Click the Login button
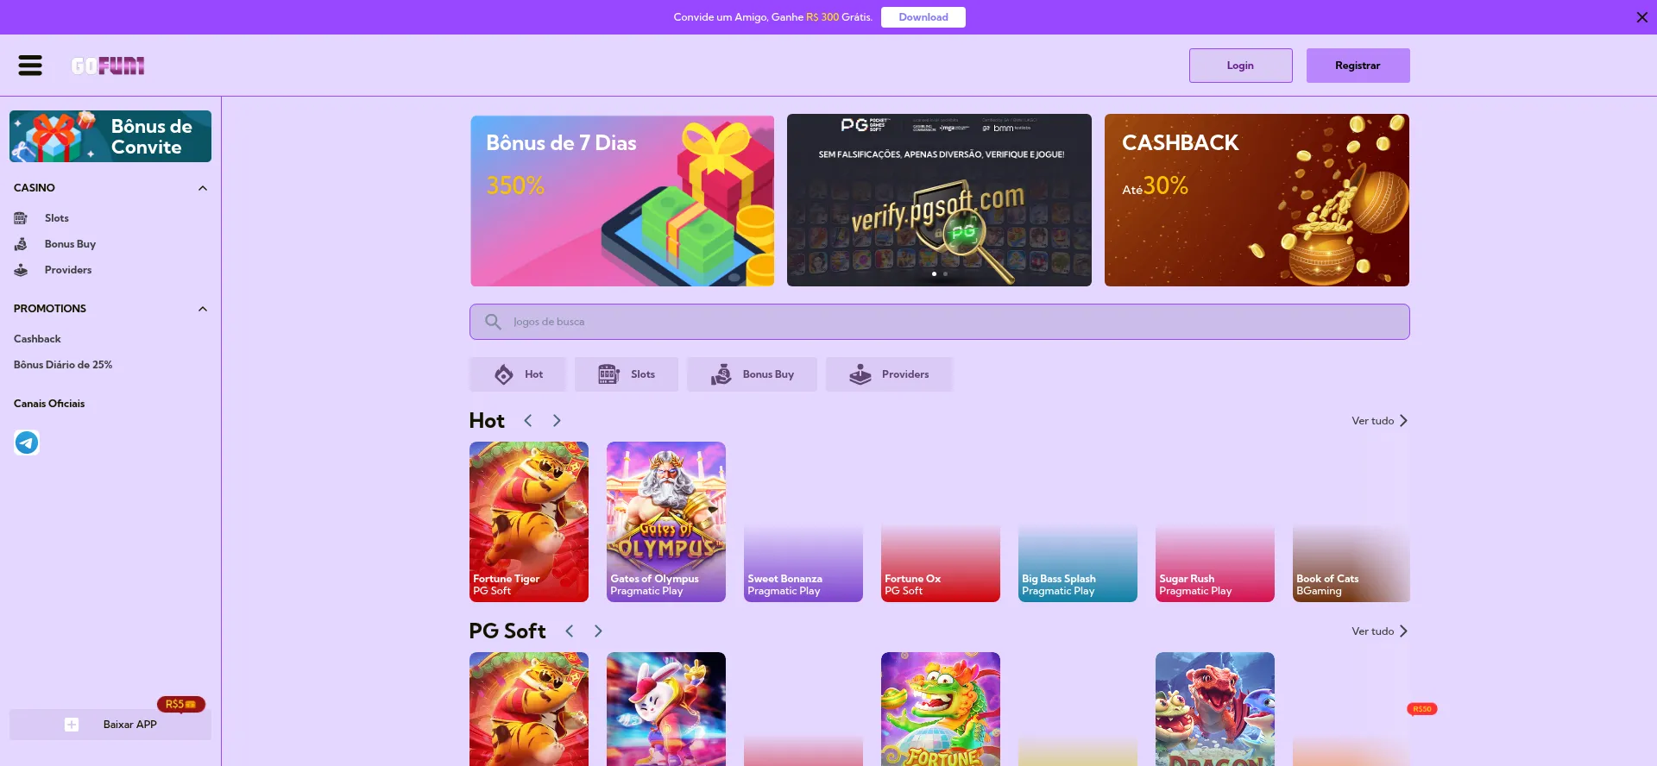This screenshot has width=1657, height=766. (1240, 66)
